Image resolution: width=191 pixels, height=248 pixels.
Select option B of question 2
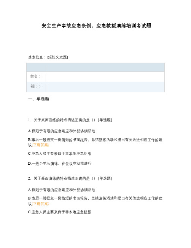click(95, 201)
